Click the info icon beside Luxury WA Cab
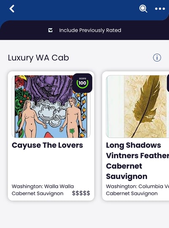The width and height of the screenshot is (169, 228). [x=157, y=58]
